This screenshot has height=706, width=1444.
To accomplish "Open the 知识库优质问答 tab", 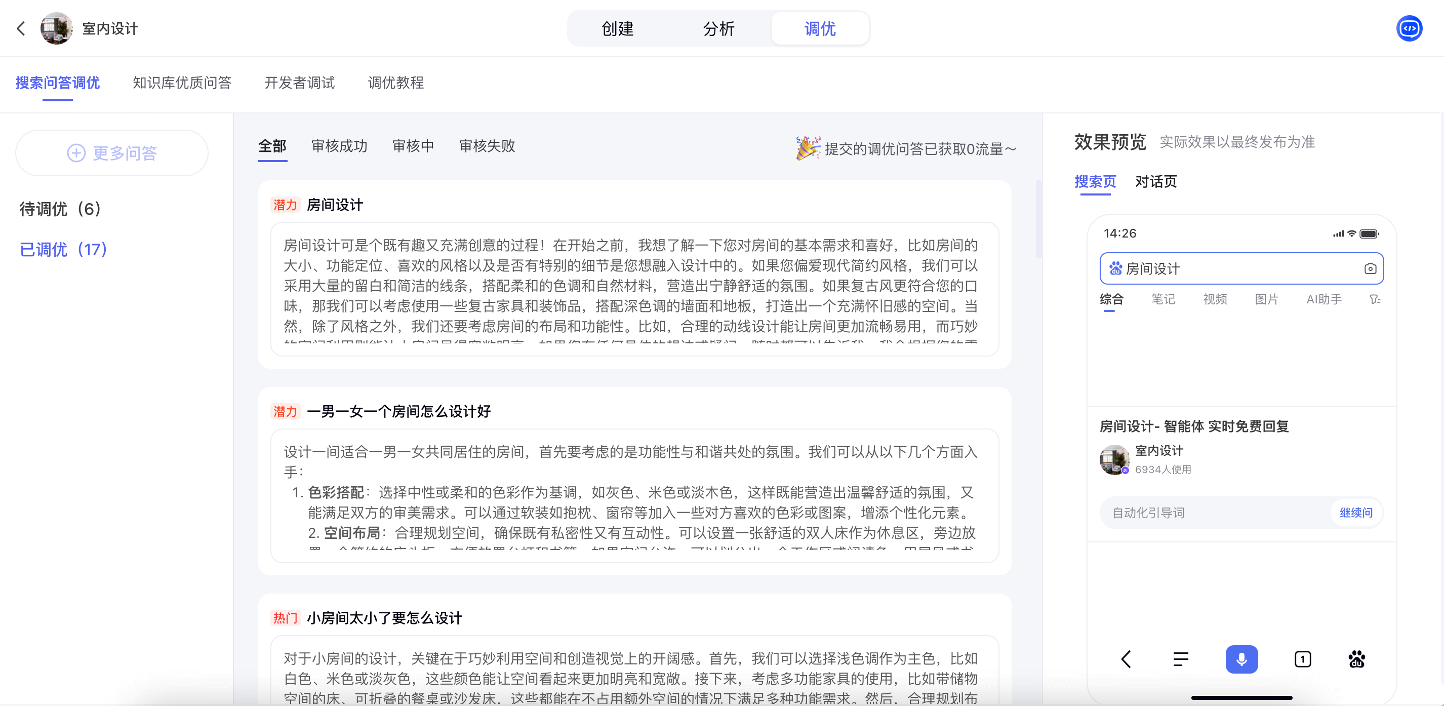I will [182, 83].
